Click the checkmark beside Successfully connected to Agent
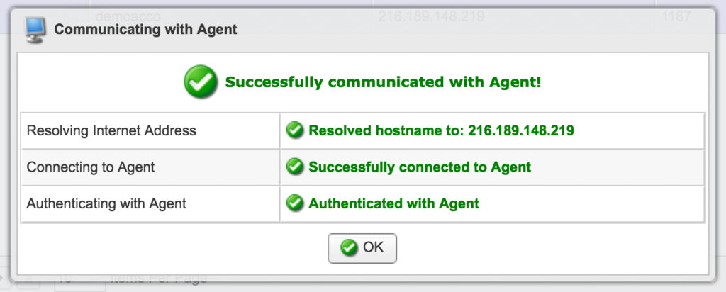The width and height of the screenshot is (726, 292). (294, 167)
